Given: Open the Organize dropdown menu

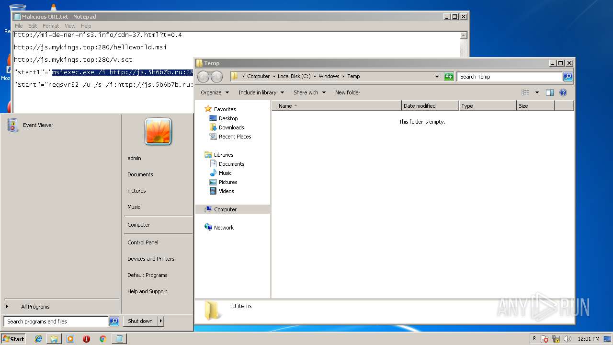Looking at the screenshot, I should point(215,92).
